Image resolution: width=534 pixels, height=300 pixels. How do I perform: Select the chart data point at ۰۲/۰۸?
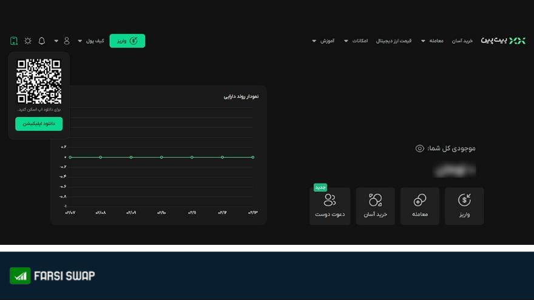point(101,157)
